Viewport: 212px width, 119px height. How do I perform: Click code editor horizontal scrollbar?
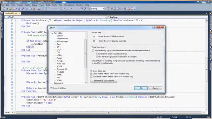tap(108, 112)
